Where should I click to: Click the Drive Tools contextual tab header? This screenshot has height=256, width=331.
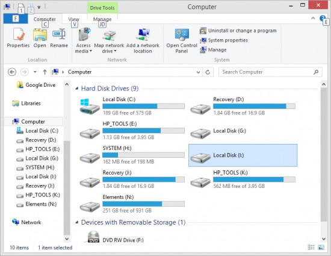click(x=102, y=8)
